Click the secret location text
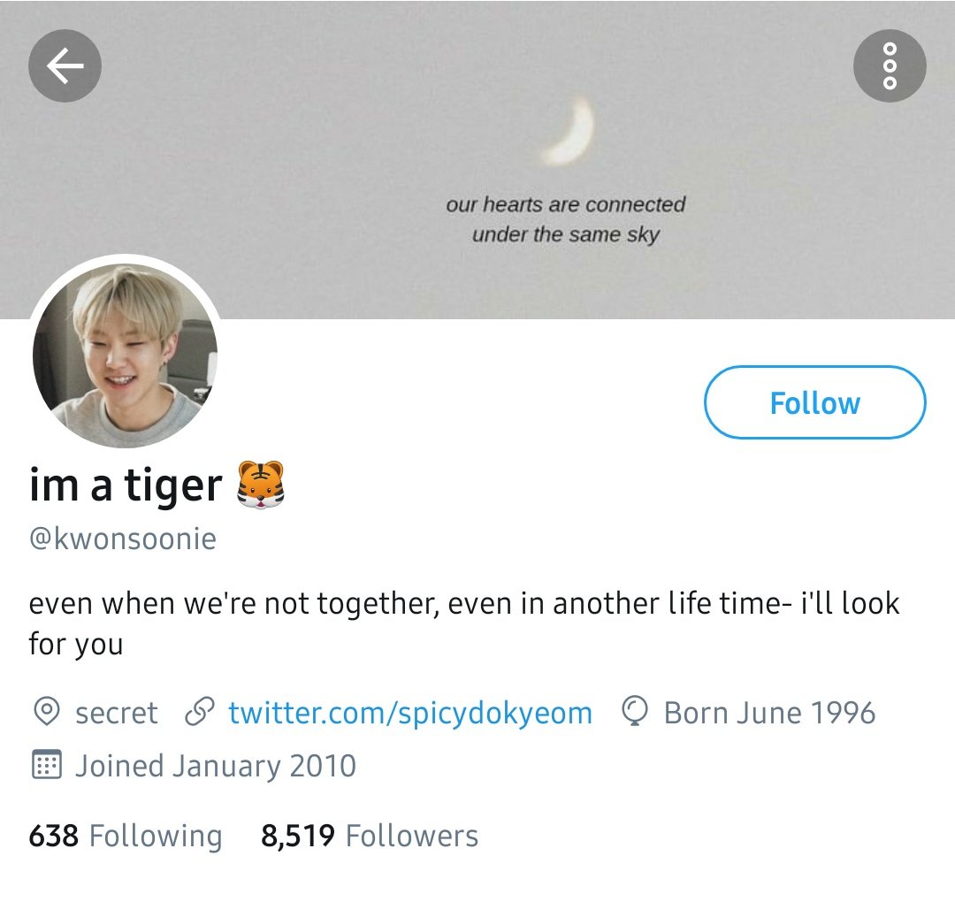Image resolution: width=955 pixels, height=902 pixels. [x=117, y=713]
